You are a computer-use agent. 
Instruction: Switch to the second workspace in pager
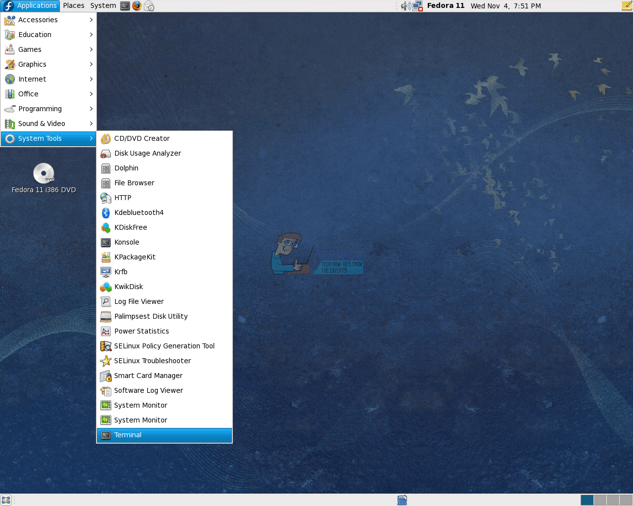click(600, 500)
